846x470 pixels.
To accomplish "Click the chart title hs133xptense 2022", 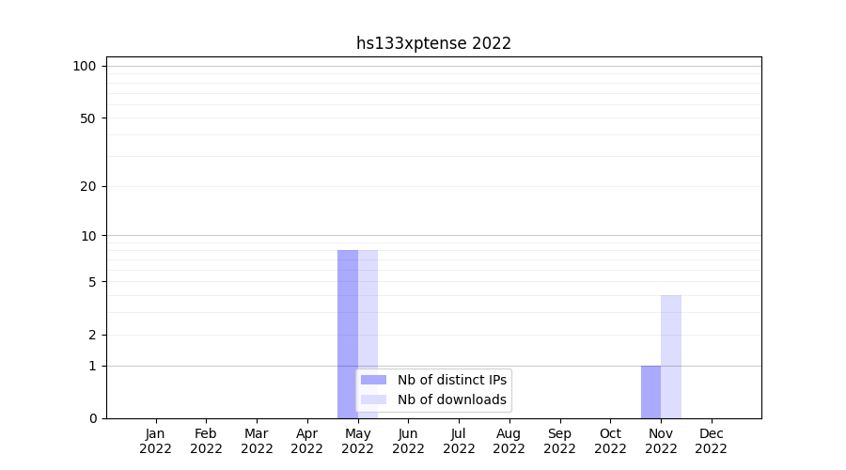I will (433, 43).
